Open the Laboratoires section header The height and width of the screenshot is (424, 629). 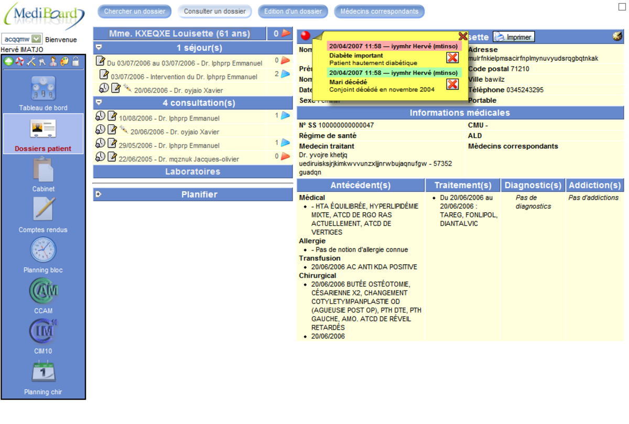[x=193, y=171]
